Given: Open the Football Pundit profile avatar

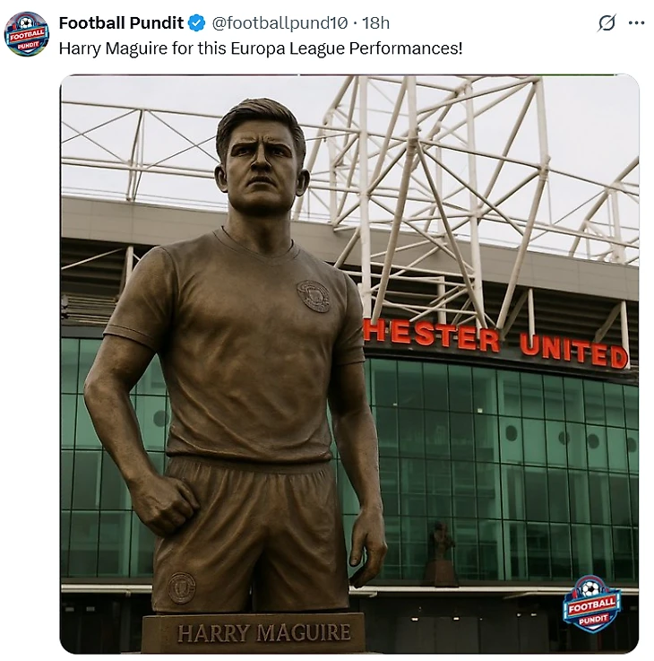Looking at the screenshot, I should (x=27, y=34).
